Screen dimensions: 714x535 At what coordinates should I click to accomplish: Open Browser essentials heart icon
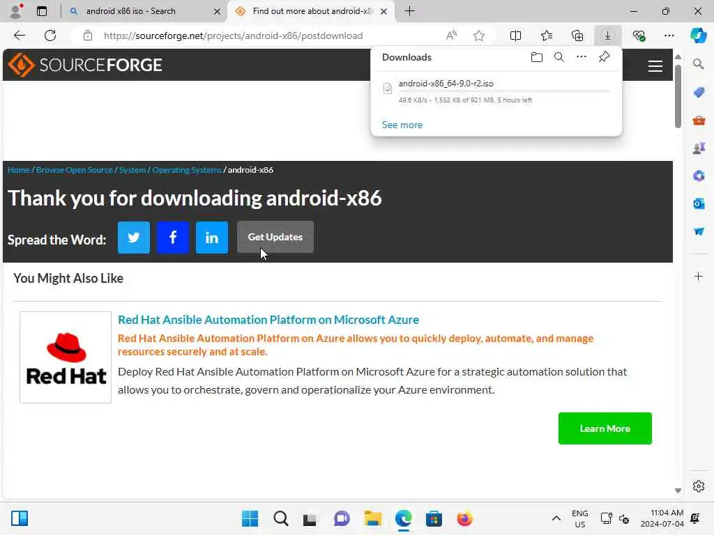(x=639, y=36)
